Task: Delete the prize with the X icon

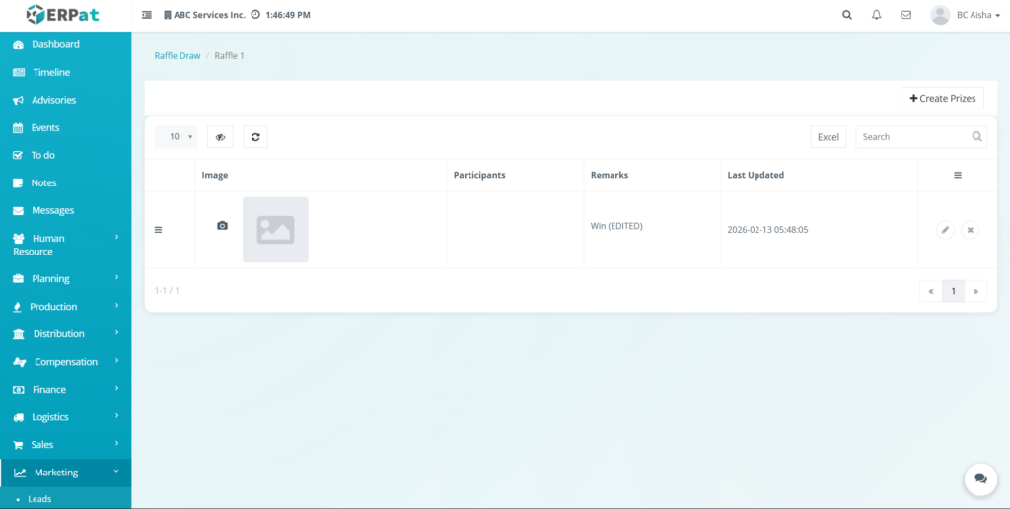Action: click(x=971, y=230)
